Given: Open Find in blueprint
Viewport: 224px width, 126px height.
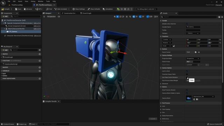Looking at the screenshot, I should 49,9.
